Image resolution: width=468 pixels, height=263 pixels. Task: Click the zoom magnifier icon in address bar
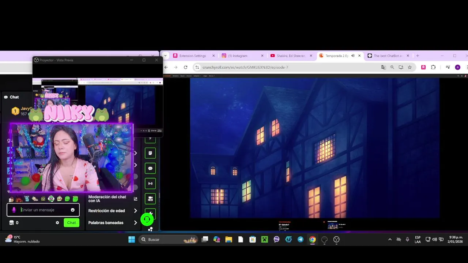[x=392, y=67]
